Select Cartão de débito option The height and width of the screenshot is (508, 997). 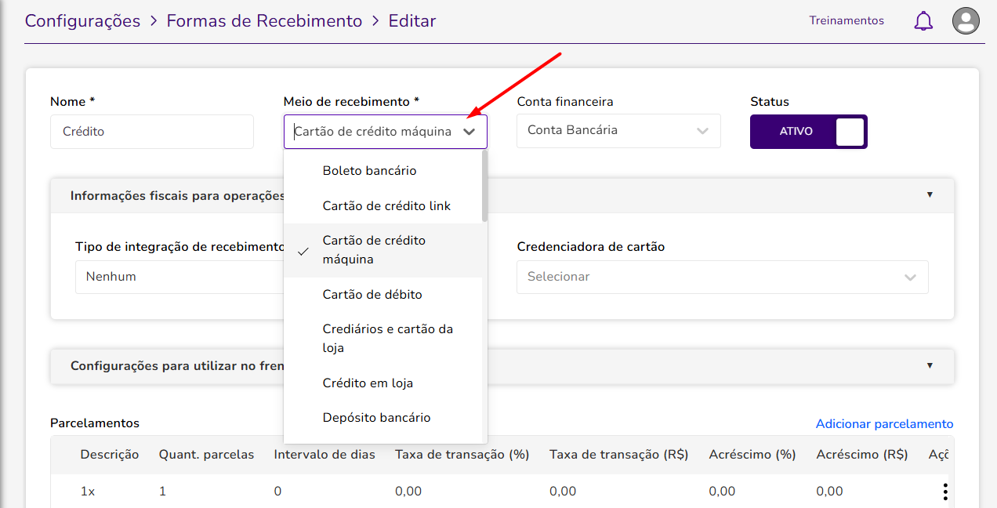click(382, 295)
